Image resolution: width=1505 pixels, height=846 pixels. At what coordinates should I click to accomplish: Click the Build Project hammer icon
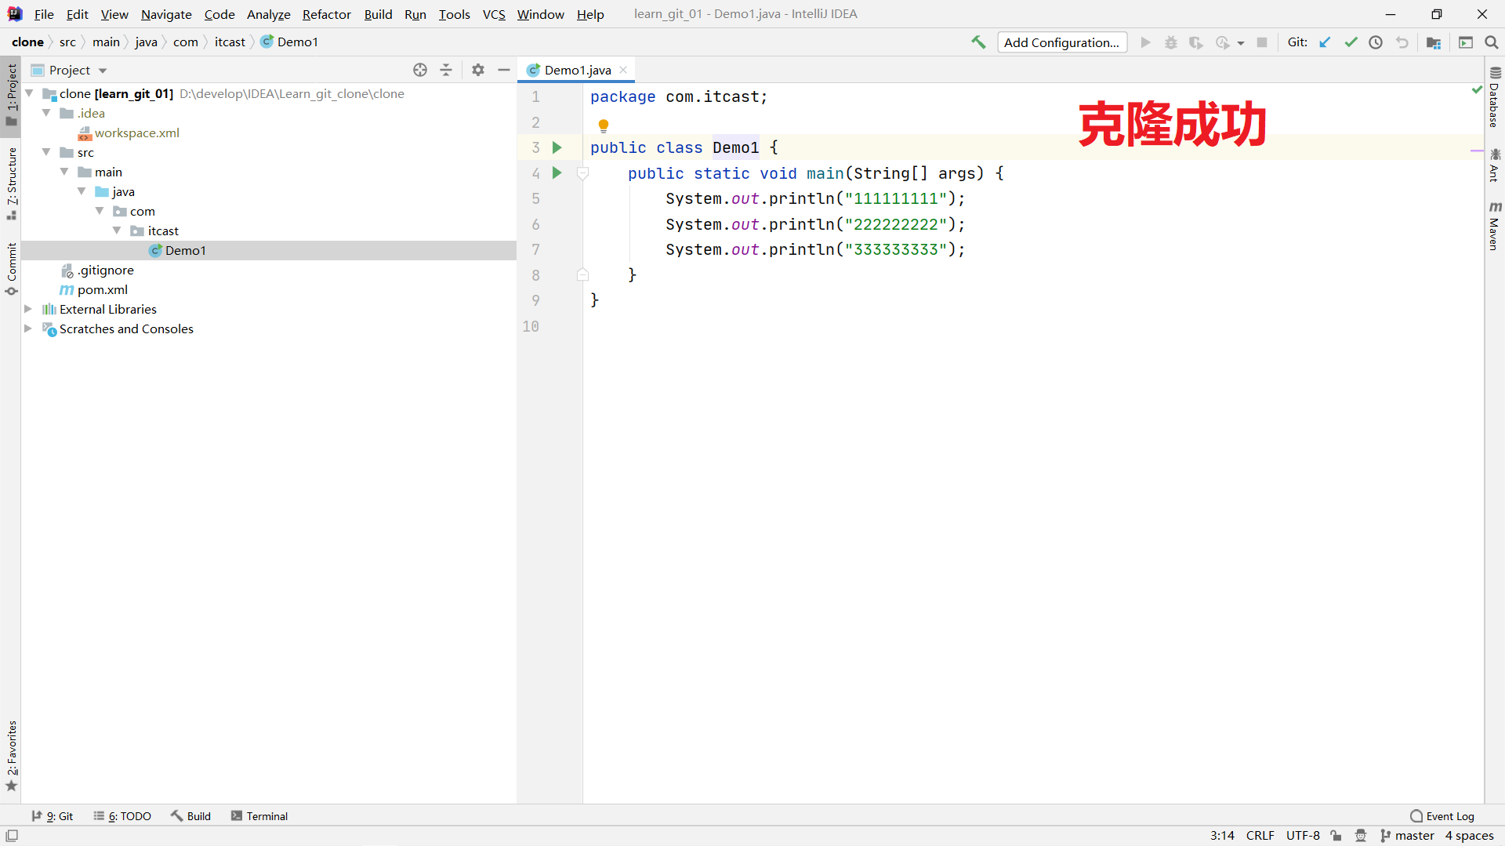coord(978,42)
